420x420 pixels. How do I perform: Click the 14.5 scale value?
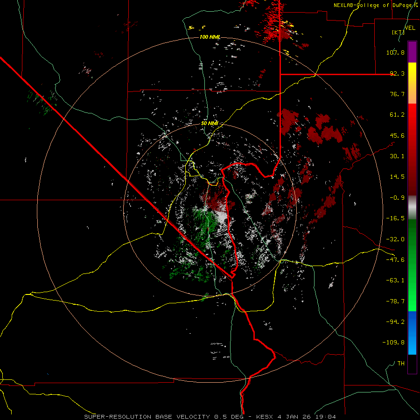tap(397, 177)
